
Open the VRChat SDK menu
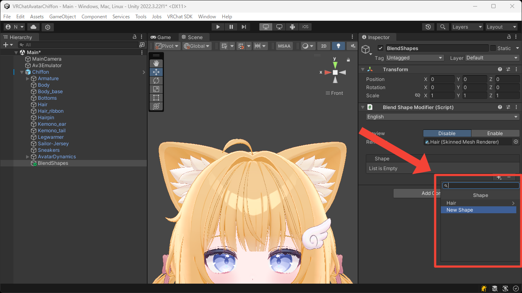click(x=180, y=17)
